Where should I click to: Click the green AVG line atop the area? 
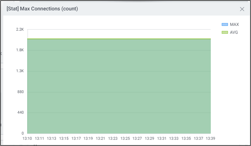point(119,39)
